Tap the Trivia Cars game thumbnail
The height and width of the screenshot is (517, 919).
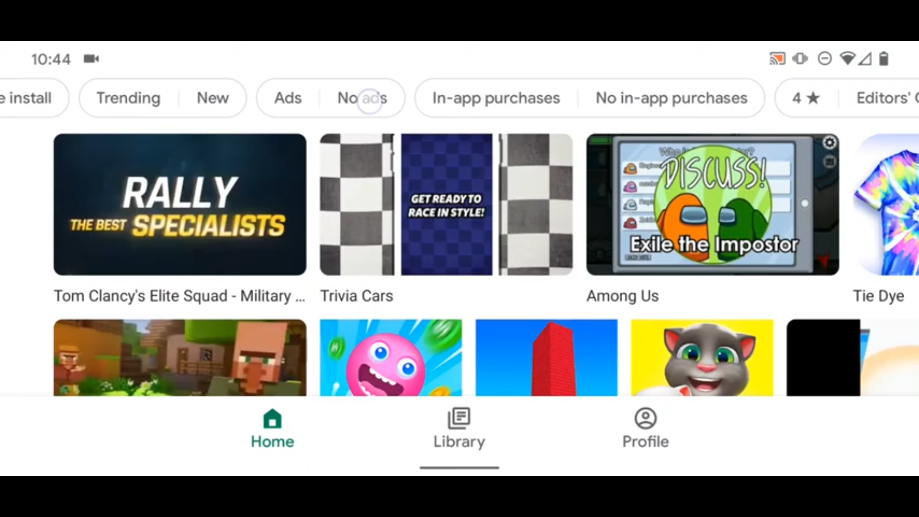tap(446, 204)
